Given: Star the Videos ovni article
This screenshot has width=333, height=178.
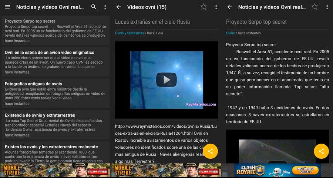Looking at the screenshot, I should 203,7.
